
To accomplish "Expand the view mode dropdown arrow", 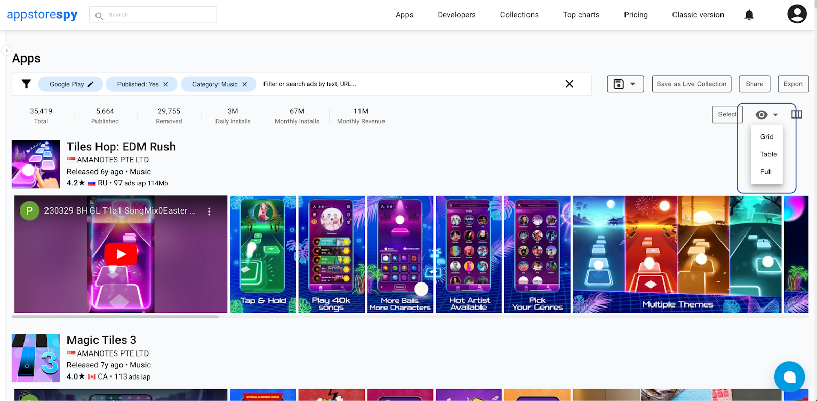I will 775,115.
